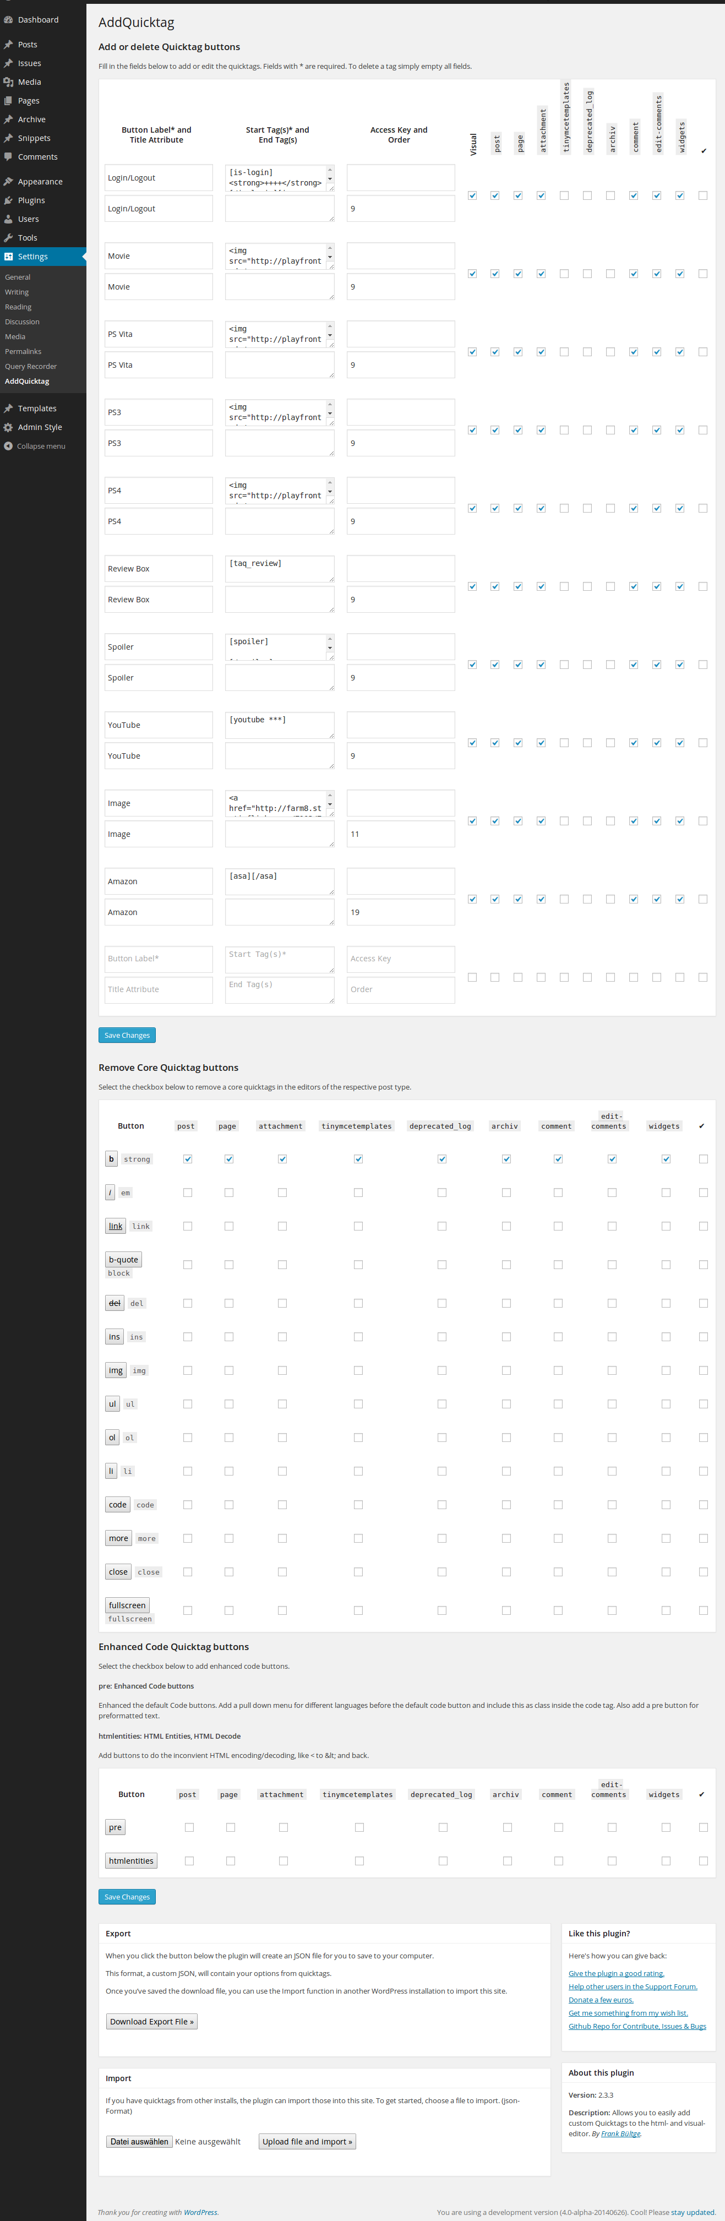This screenshot has width=725, height=2221.
Task: Click the Snippets menu icon
Action: [9, 138]
